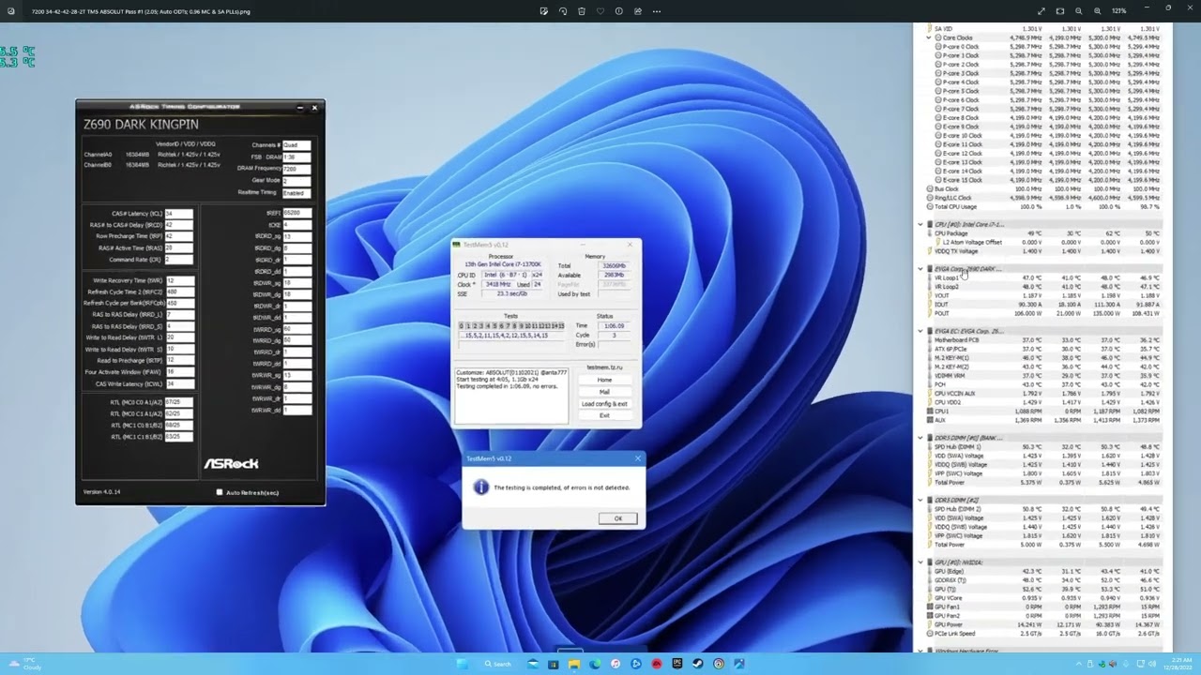Click the Home button in TestMem5

[604, 380]
